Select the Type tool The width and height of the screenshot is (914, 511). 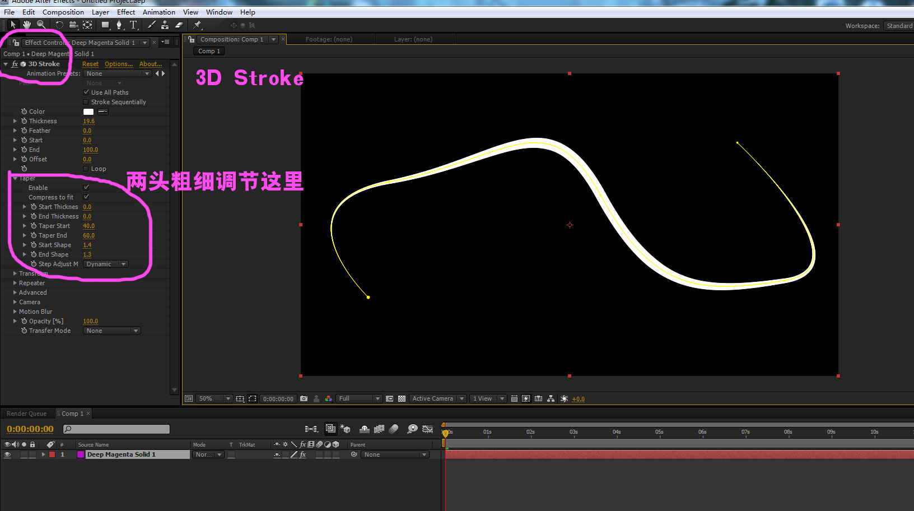(133, 25)
